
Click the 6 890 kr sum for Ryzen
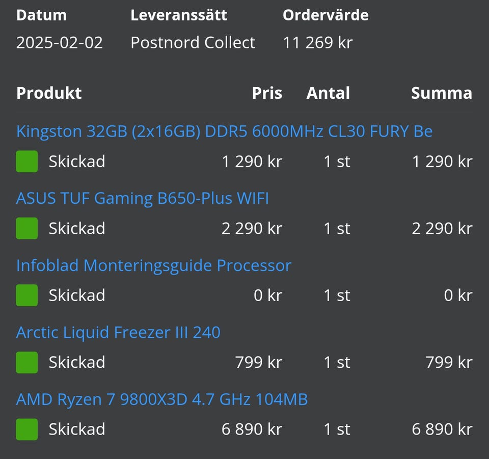442,429
